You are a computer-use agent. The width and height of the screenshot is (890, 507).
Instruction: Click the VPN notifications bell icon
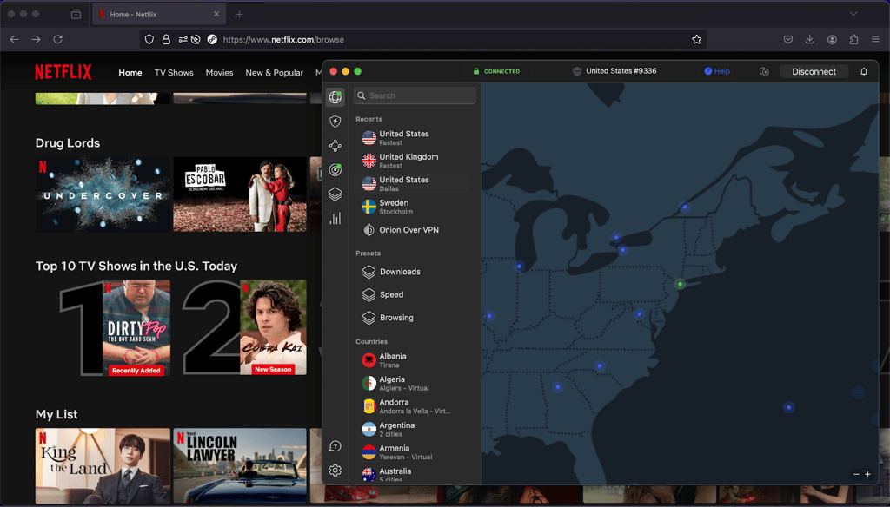coord(863,71)
